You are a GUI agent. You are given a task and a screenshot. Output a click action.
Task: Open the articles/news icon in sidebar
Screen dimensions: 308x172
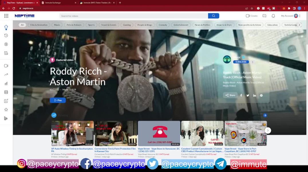[6, 53]
